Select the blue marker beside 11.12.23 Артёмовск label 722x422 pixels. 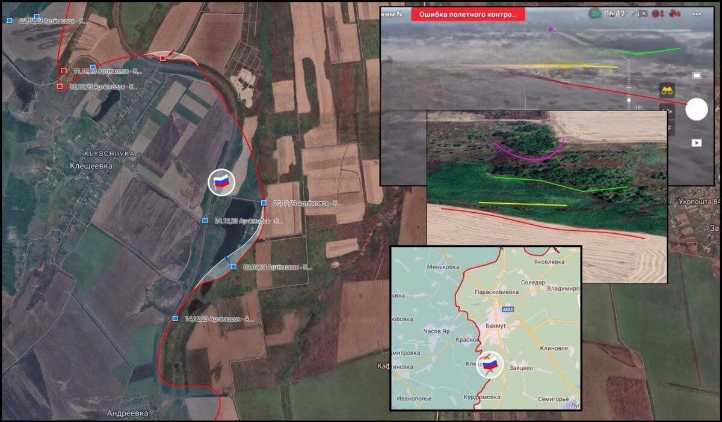[x=93, y=67]
